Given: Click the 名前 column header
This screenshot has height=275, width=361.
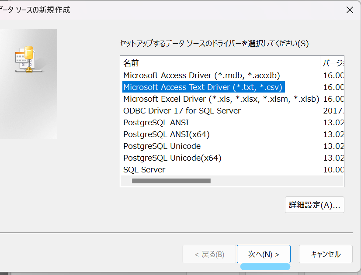Looking at the screenshot, I should pos(220,63).
